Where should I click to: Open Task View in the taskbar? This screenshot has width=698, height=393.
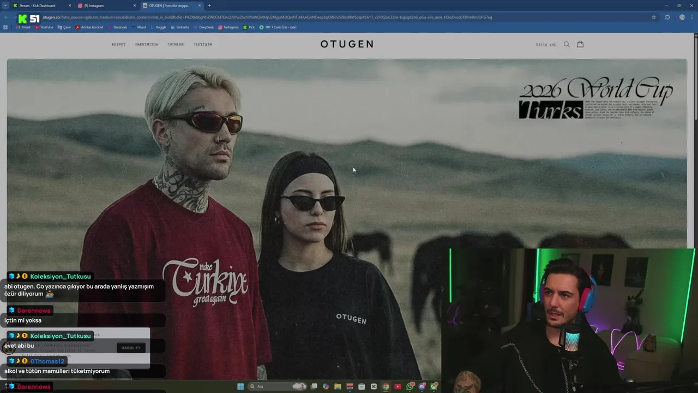coord(314,386)
